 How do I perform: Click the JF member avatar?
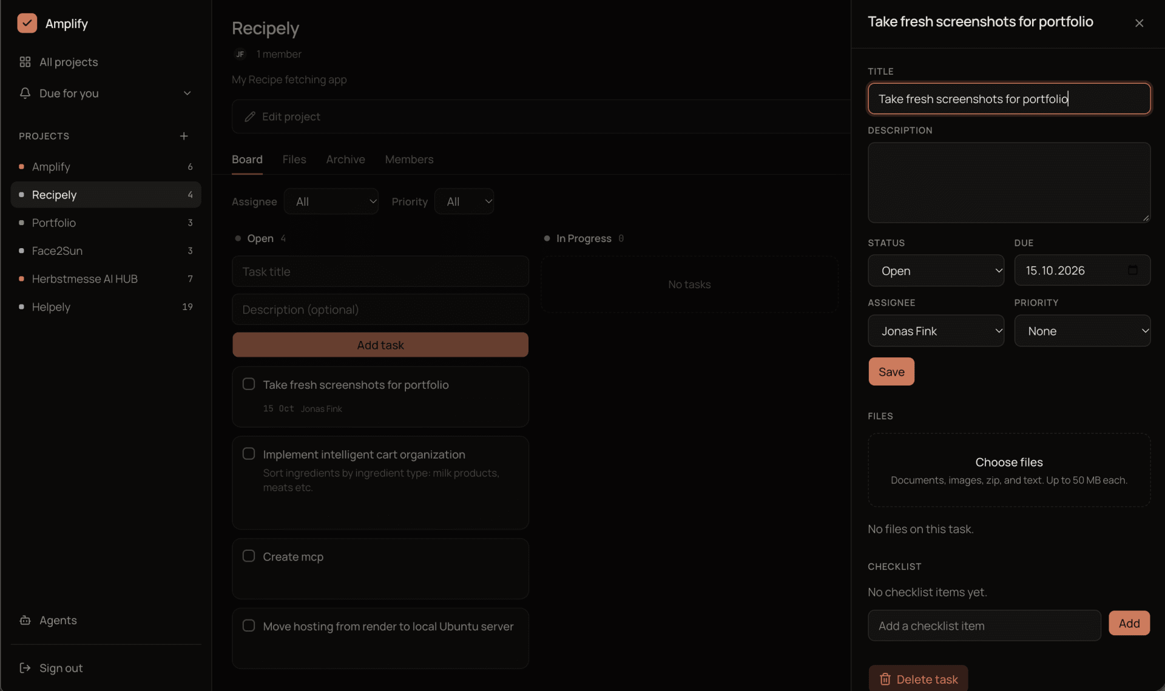tap(240, 54)
